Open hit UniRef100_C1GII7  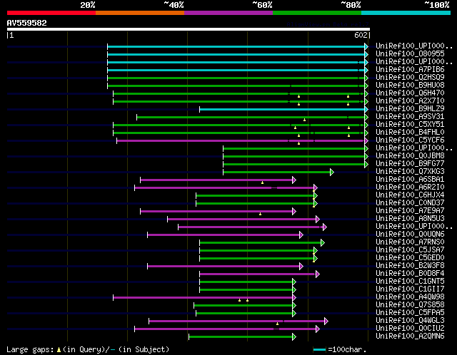point(410,289)
